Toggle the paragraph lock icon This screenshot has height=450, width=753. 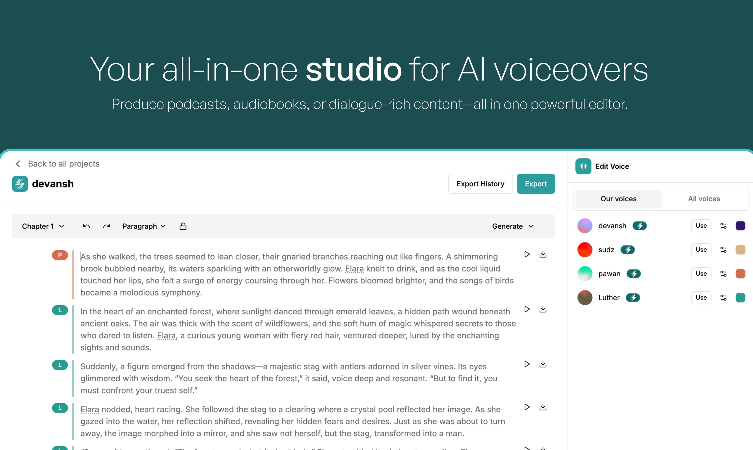(x=183, y=226)
